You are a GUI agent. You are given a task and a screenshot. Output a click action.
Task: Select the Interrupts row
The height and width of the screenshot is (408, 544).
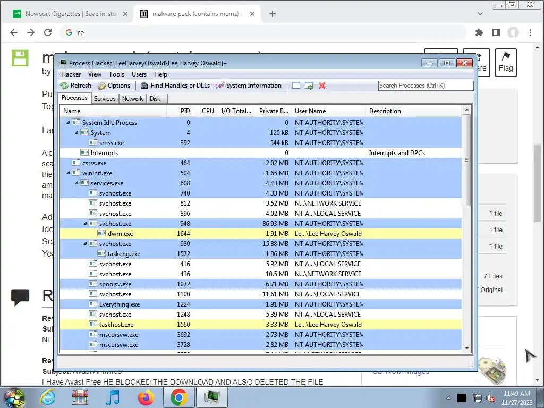click(x=260, y=152)
